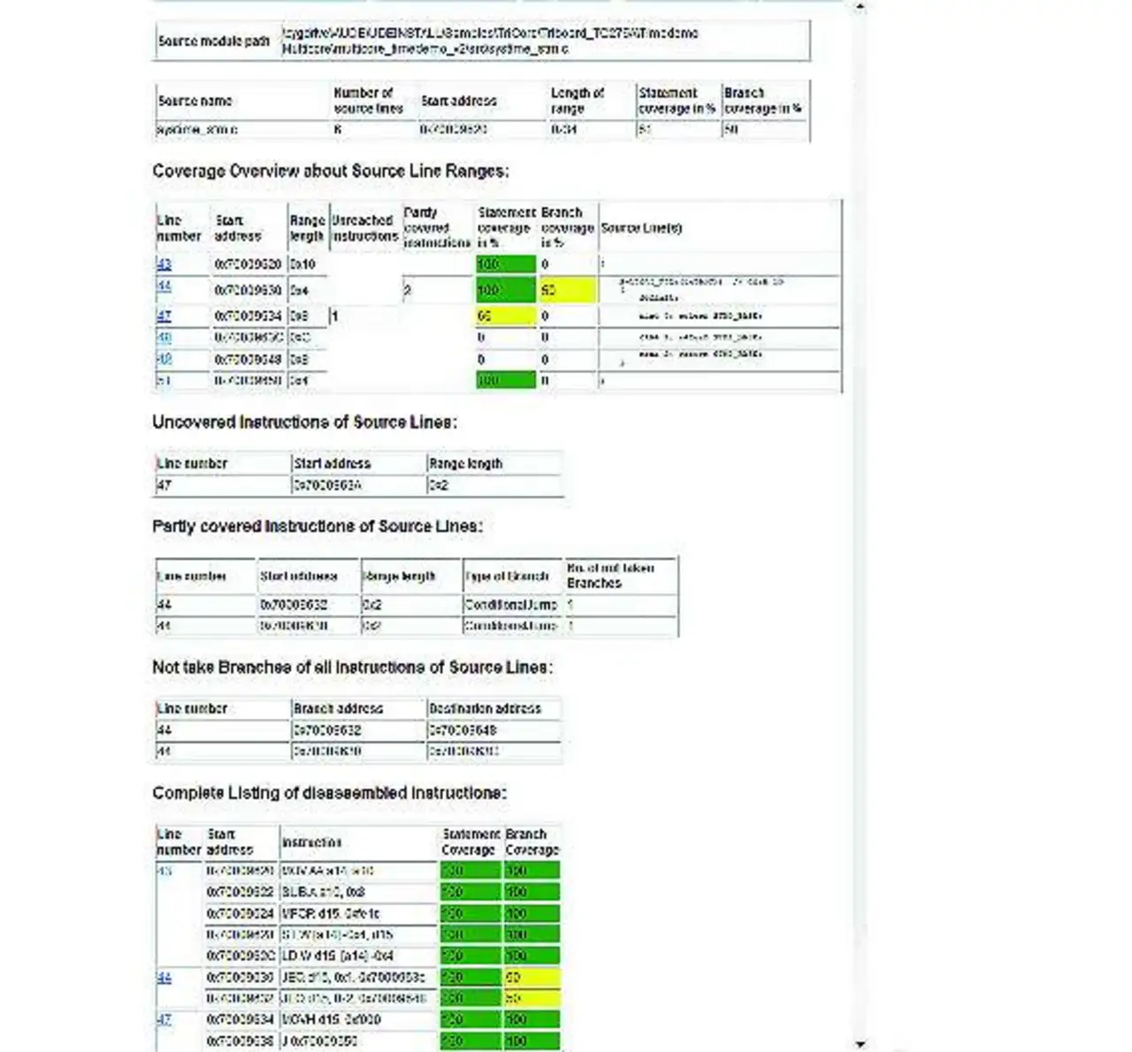
Task: Click the scrollbar up arrow
Action: click(859, 6)
